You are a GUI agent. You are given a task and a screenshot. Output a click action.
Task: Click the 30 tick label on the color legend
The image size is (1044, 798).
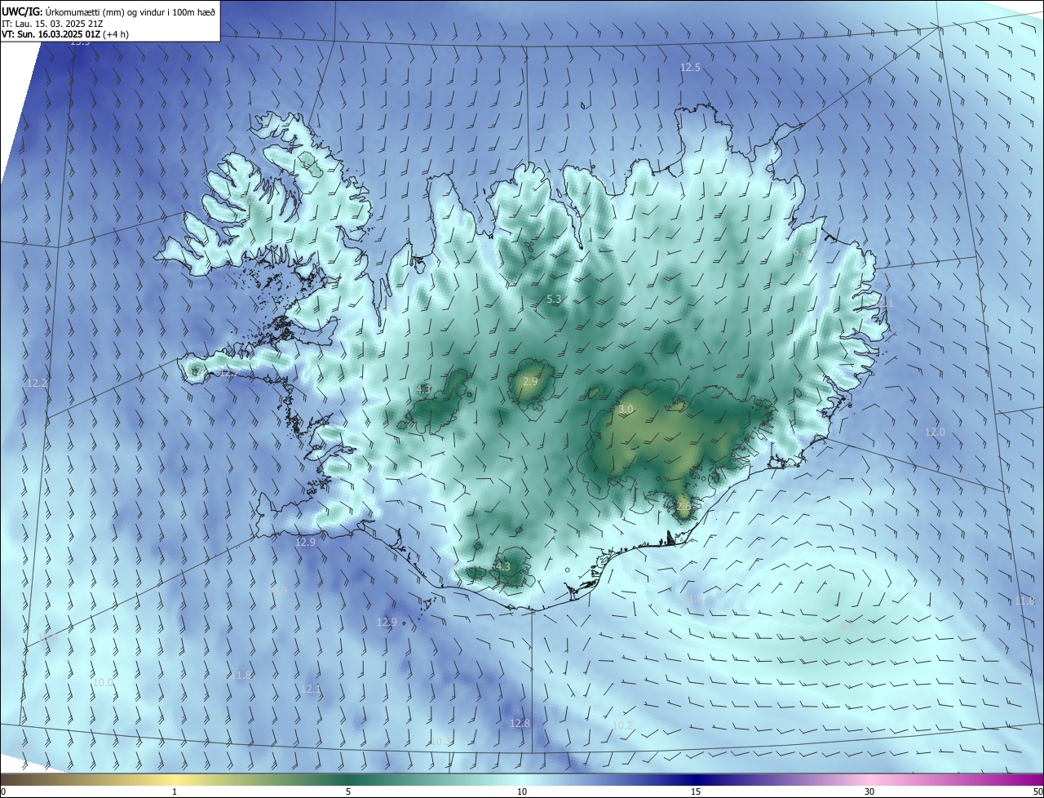tap(869, 791)
